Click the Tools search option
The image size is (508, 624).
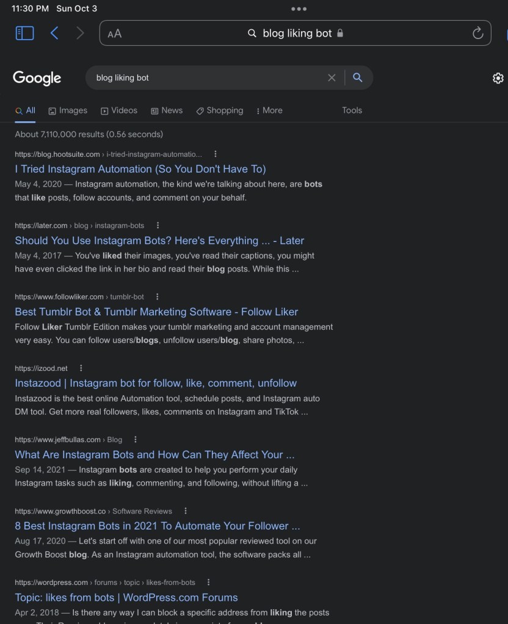pos(352,110)
